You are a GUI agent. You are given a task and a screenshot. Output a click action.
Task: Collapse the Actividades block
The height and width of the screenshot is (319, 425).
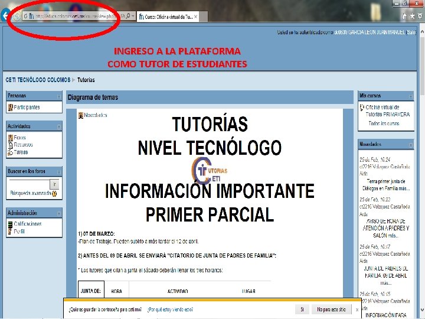(59, 126)
